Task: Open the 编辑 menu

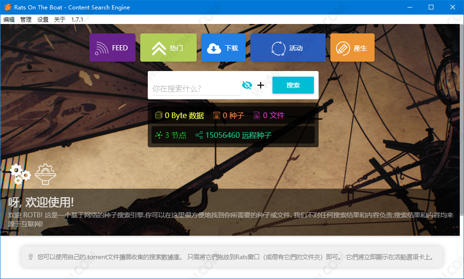Action: [x=9, y=20]
